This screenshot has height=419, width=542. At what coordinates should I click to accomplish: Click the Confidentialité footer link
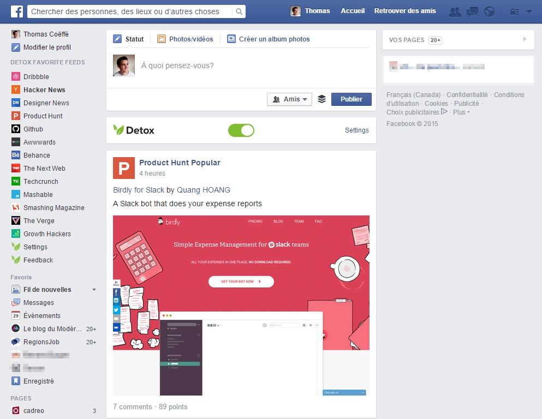[x=467, y=94]
